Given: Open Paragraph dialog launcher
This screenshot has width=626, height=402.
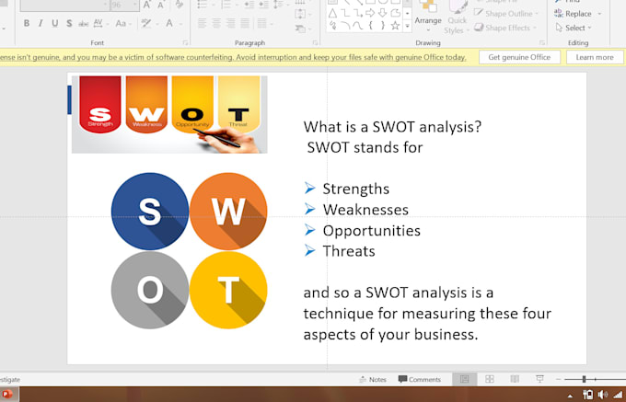Looking at the screenshot, I should point(315,42).
